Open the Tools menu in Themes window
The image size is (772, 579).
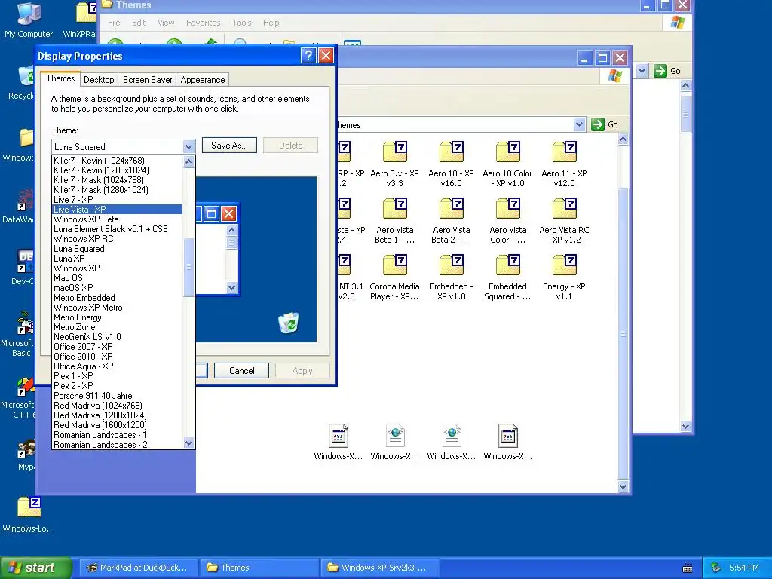(x=242, y=23)
